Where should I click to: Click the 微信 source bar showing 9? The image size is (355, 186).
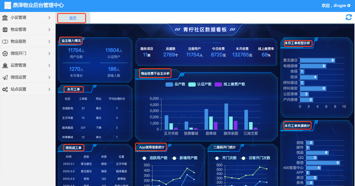pos(323,163)
